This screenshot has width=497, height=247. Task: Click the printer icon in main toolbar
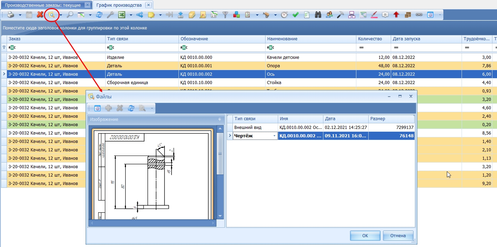(x=11, y=15)
